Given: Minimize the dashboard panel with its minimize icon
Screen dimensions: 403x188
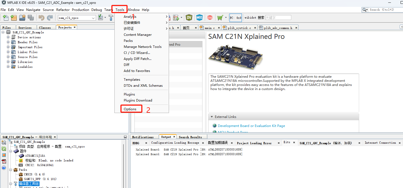Looking at the screenshot, I should [125, 137].
